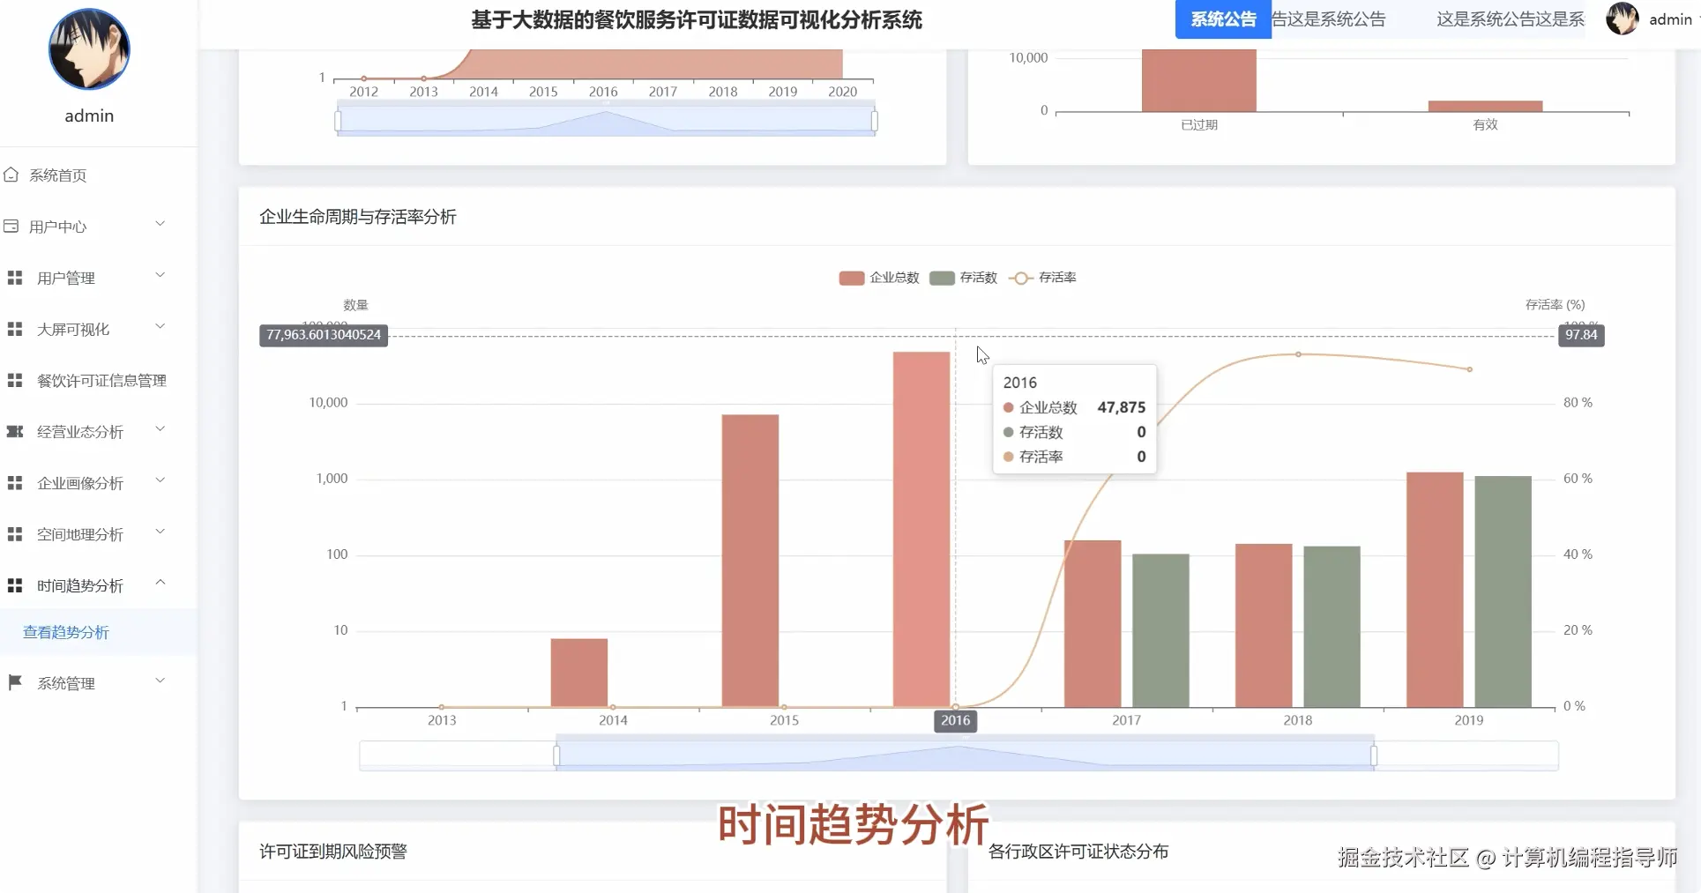Click the icon beside 经营业态分析
1701x893 pixels.
pyautogui.click(x=15, y=431)
